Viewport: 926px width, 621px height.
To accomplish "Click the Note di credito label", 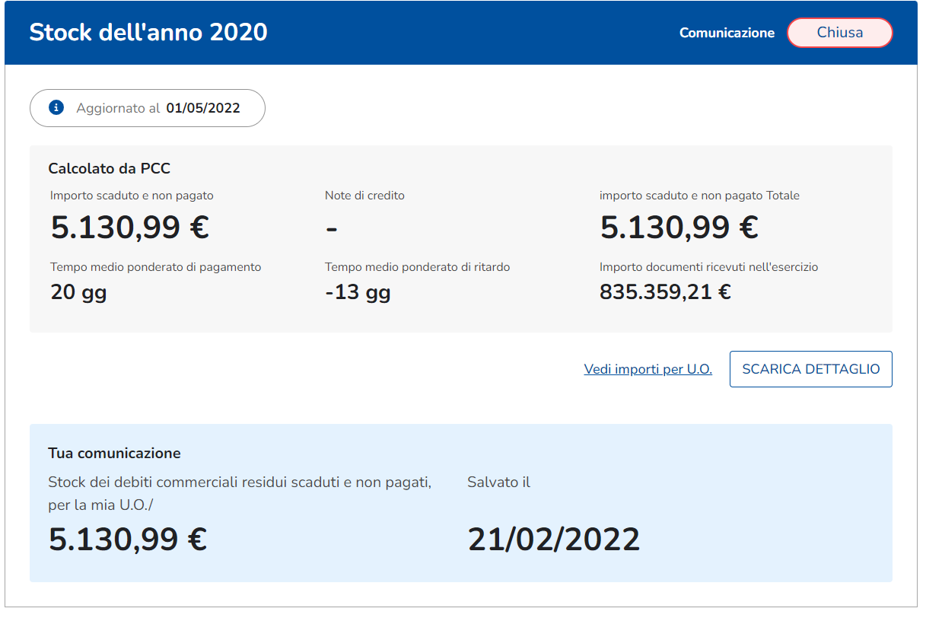I will [x=364, y=196].
